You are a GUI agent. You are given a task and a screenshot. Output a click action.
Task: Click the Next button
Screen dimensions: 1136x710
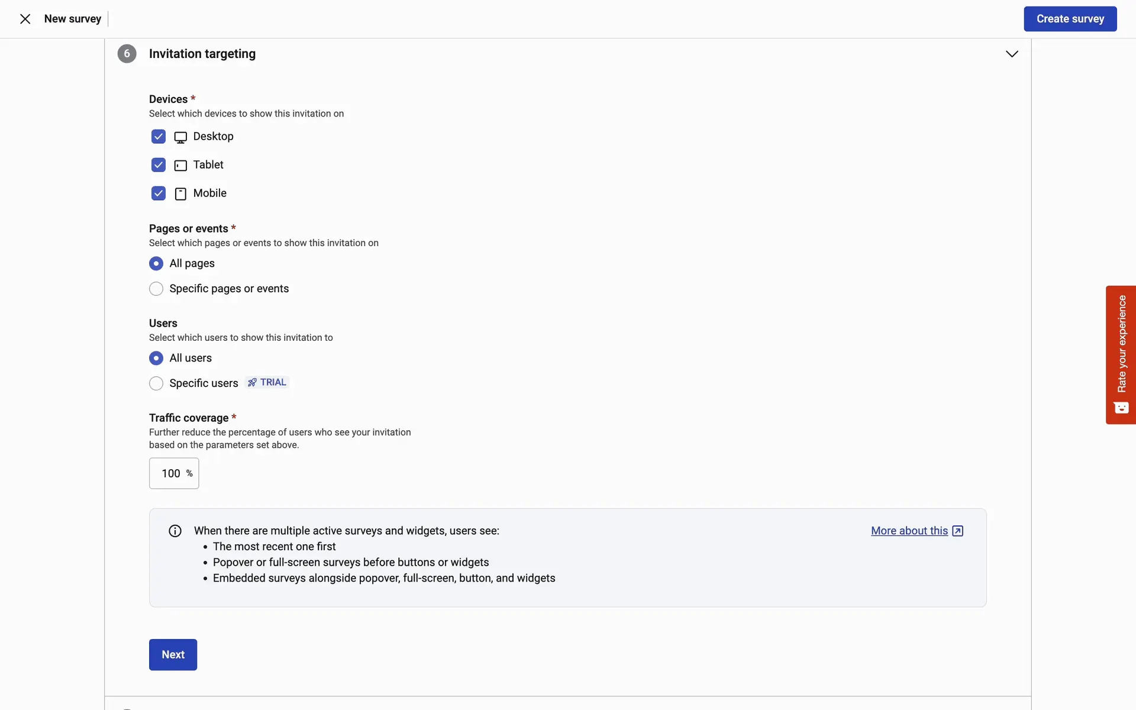pos(173,654)
